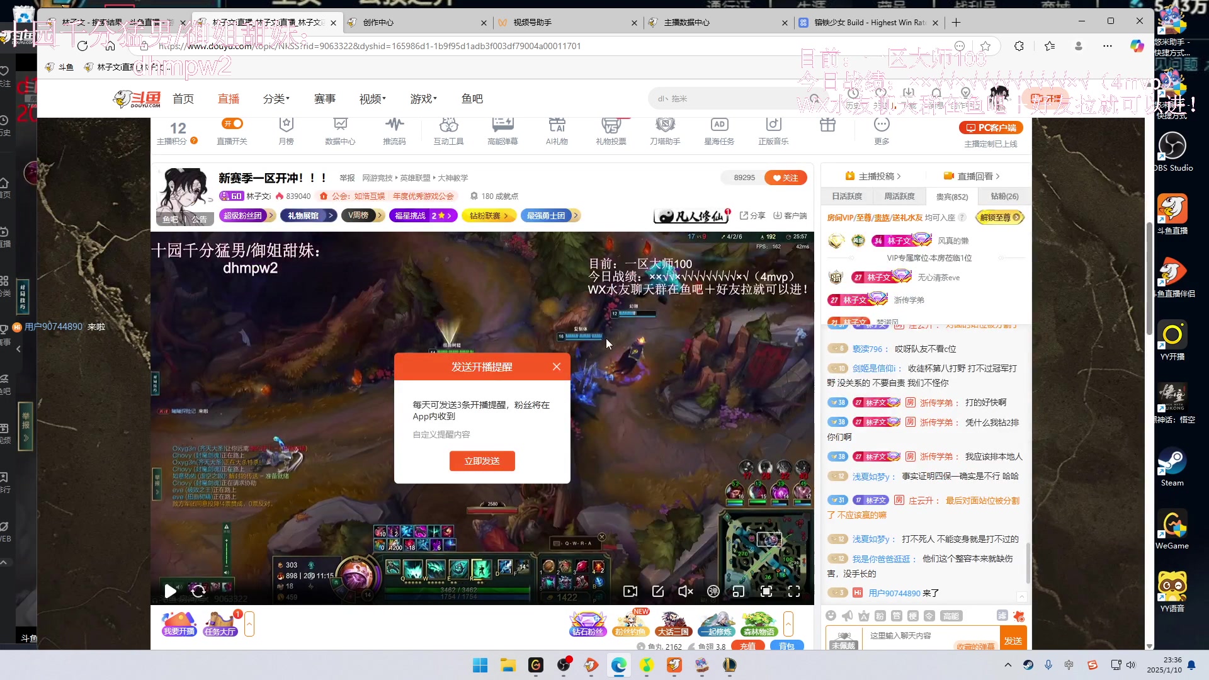The width and height of the screenshot is (1209, 680).
Task: Open the emoji picker in chat toolbar
Action: [831, 616]
